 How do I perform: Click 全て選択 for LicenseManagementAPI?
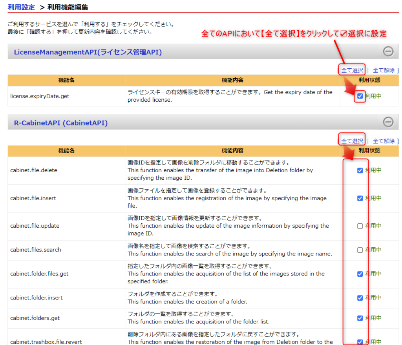pyautogui.click(x=352, y=70)
